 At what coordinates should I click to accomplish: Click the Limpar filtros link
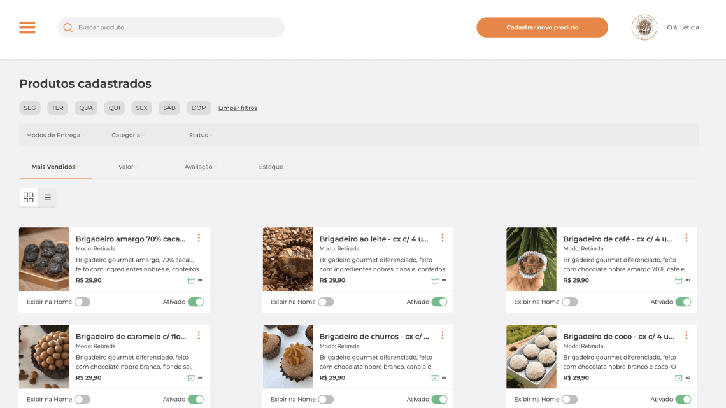(x=238, y=108)
